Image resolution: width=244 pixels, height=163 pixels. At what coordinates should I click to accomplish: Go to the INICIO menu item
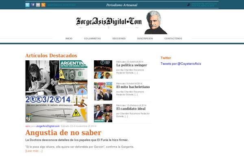69,39
